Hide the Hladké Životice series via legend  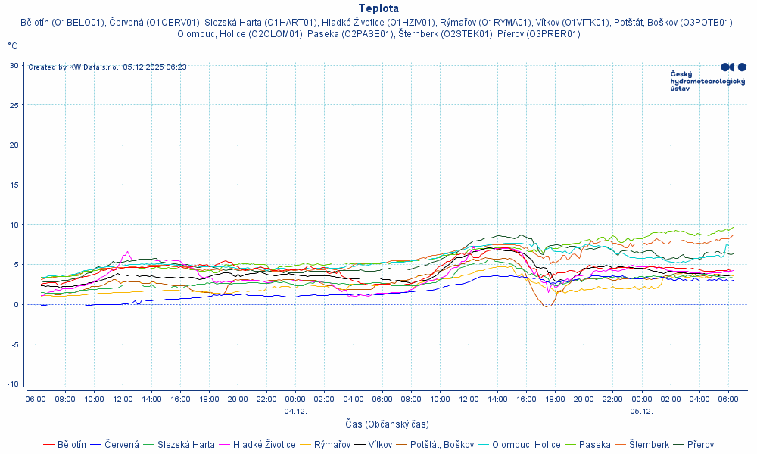tap(264, 445)
